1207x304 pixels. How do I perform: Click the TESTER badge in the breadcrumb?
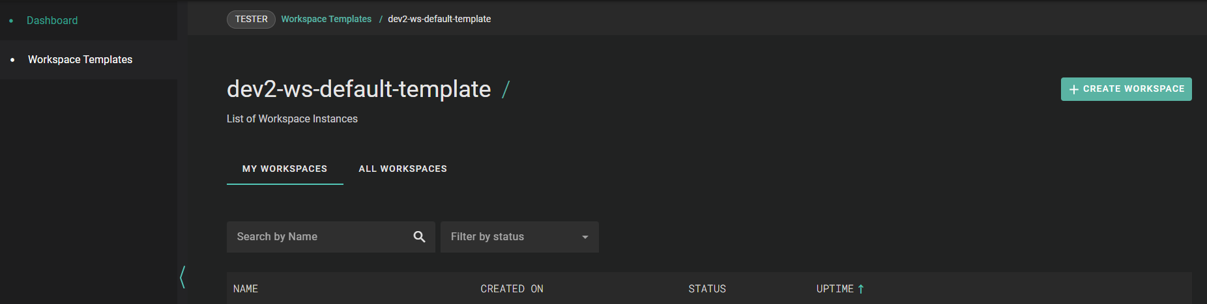(251, 20)
